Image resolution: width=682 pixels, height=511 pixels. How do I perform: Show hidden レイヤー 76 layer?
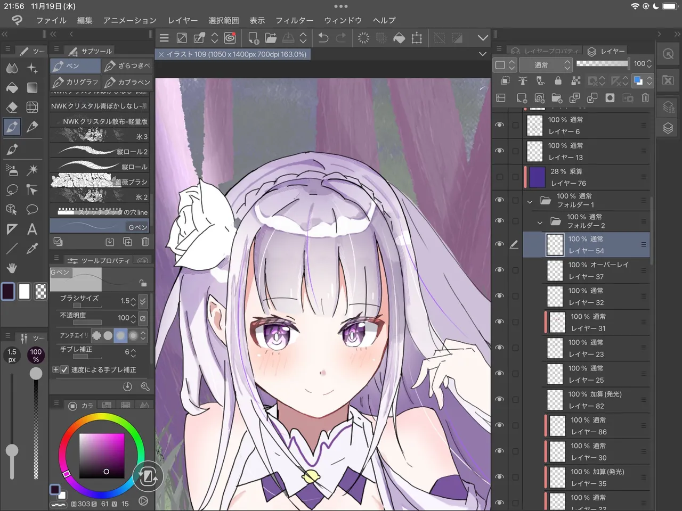coord(499,177)
